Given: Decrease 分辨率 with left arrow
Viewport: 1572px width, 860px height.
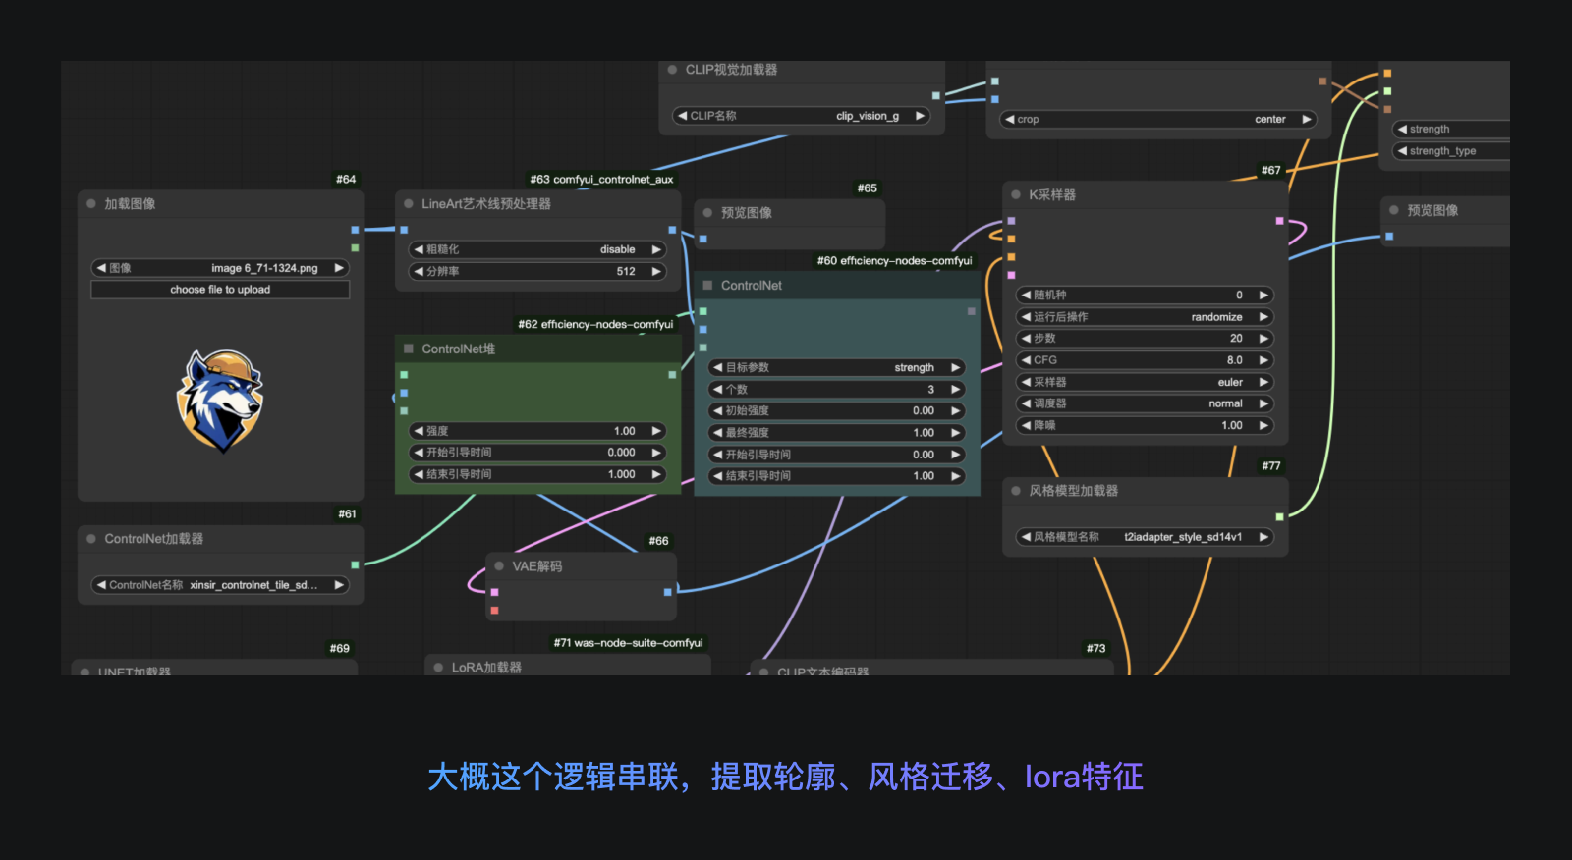Looking at the screenshot, I should [419, 271].
